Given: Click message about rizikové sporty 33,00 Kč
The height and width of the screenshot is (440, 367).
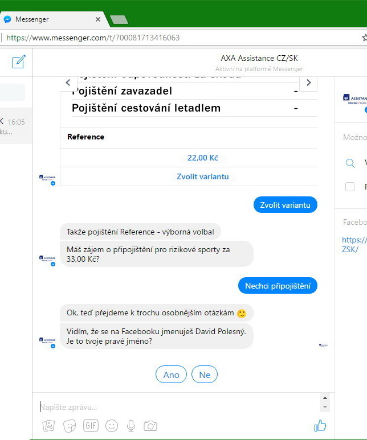Looking at the screenshot, I should [157, 254].
